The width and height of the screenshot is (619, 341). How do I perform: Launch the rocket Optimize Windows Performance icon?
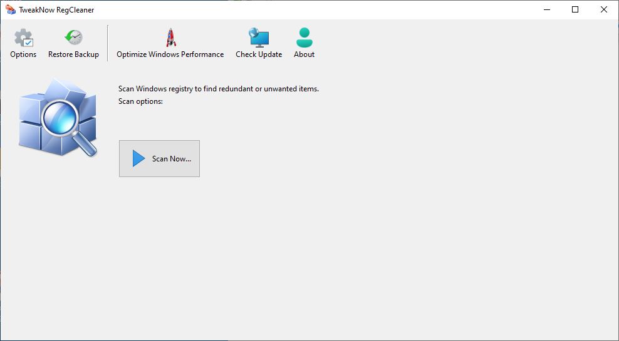[170, 38]
